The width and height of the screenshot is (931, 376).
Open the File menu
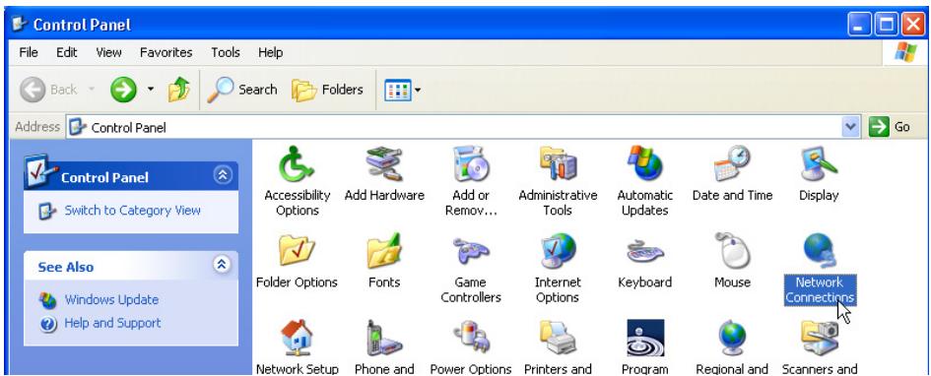point(29,53)
